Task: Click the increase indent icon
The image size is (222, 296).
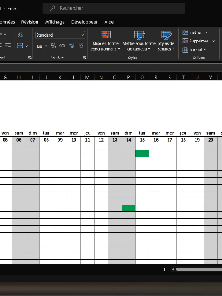Action: point(8,46)
